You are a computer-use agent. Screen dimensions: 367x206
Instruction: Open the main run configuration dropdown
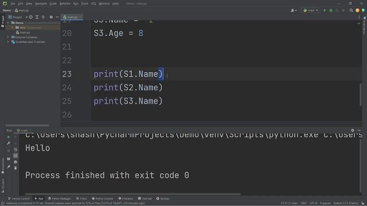(x=311, y=10)
